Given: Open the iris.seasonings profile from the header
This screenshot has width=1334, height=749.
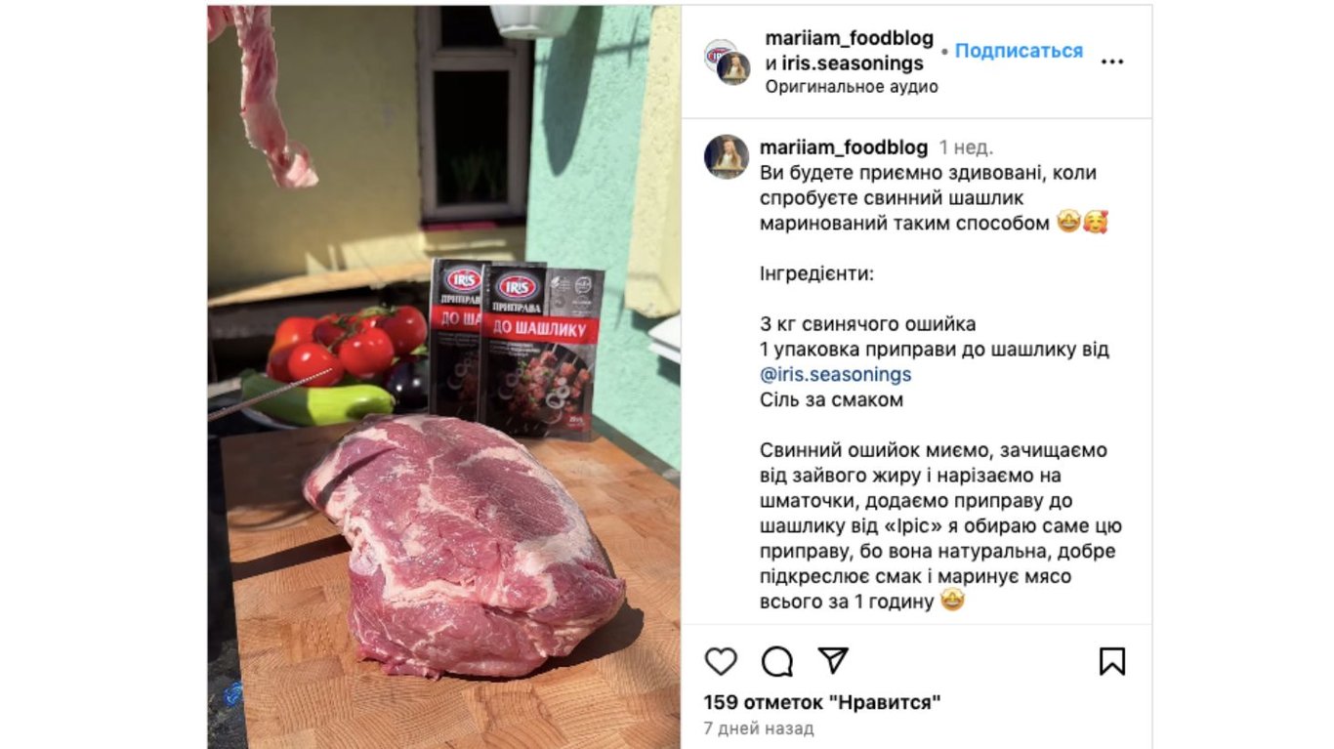Looking at the screenshot, I should 853,63.
